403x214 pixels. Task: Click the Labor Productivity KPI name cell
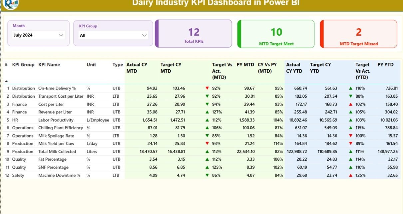click(56, 120)
